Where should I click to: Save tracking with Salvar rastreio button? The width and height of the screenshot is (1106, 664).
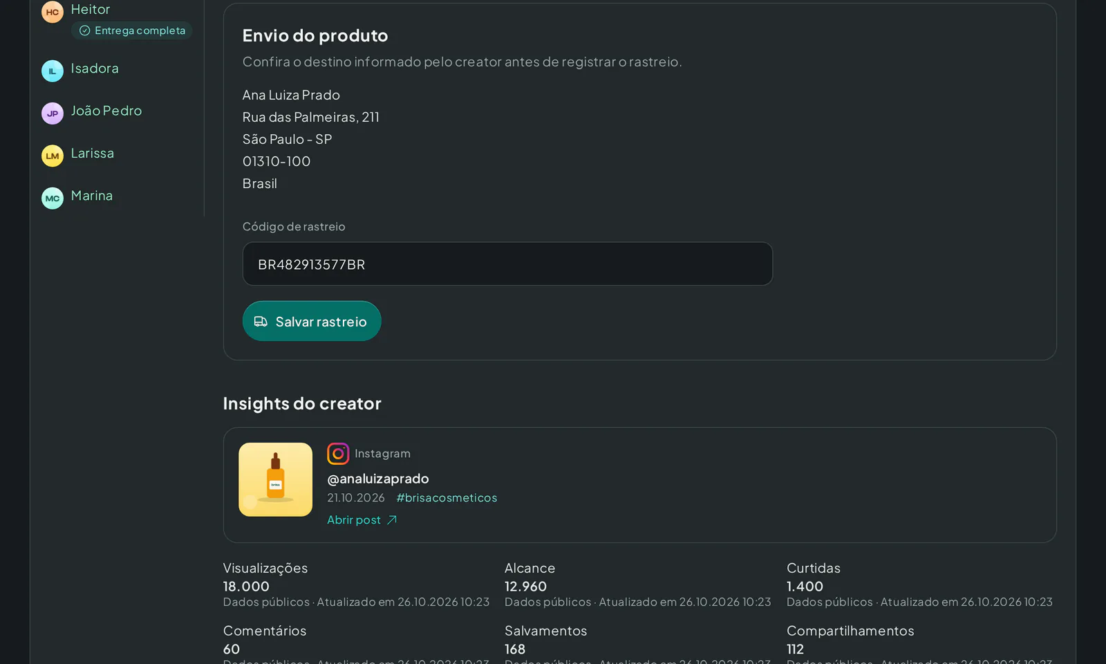[312, 321]
